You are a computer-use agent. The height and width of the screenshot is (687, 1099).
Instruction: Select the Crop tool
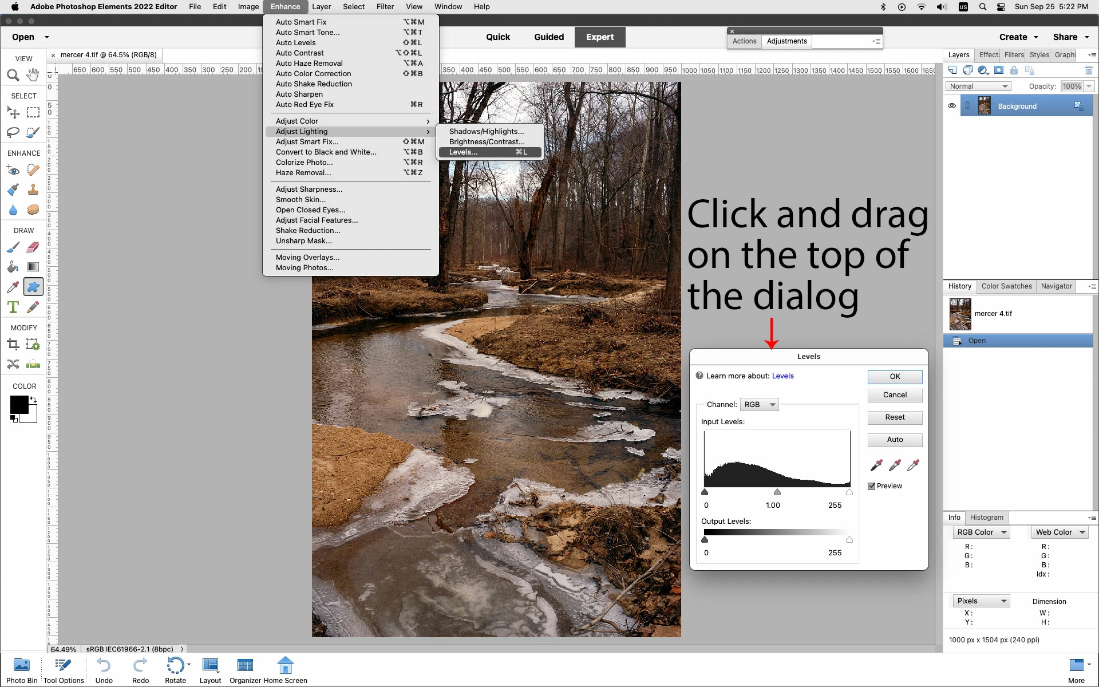pos(13,344)
